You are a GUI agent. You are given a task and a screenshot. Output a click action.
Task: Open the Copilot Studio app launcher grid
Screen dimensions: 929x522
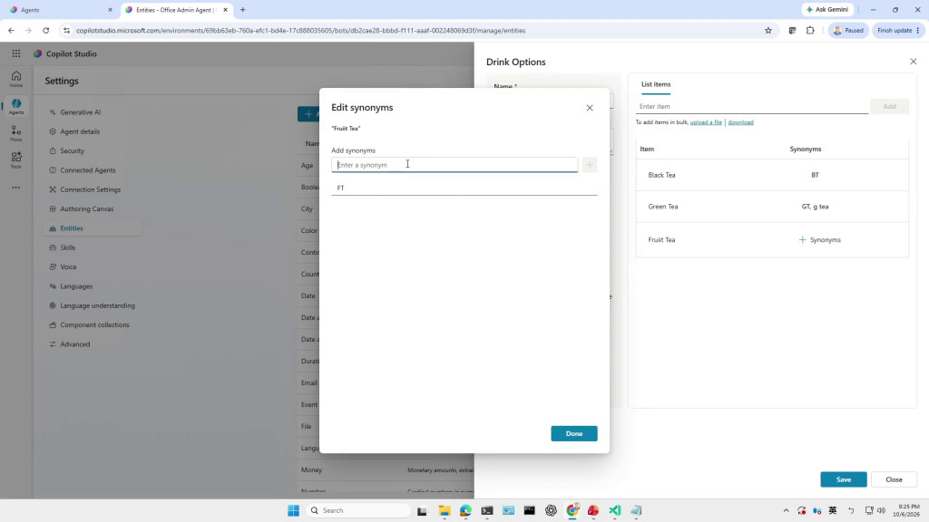click(x=16, y=53)
